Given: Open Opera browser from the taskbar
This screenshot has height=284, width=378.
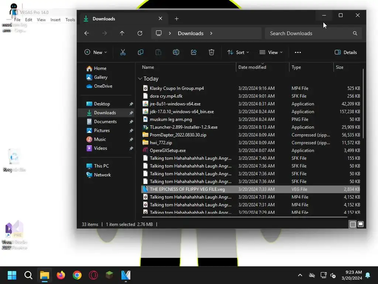Looking at the screenshot, I should click(x=93, y=275).
